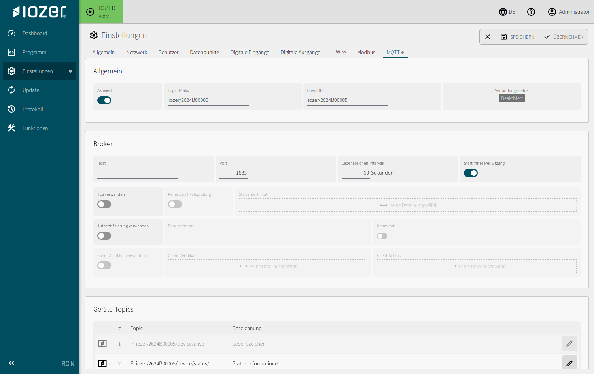Click the Bezeichnung column header
The image size is (594, 374).
pyautogui.click(x=247, y=328)
